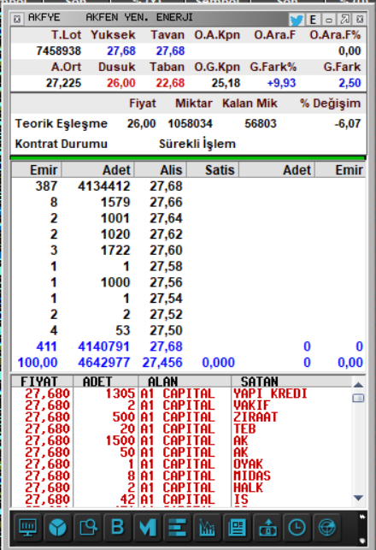Click total bid quantity 4140791
376x550 pixels.
pos(103,346)
